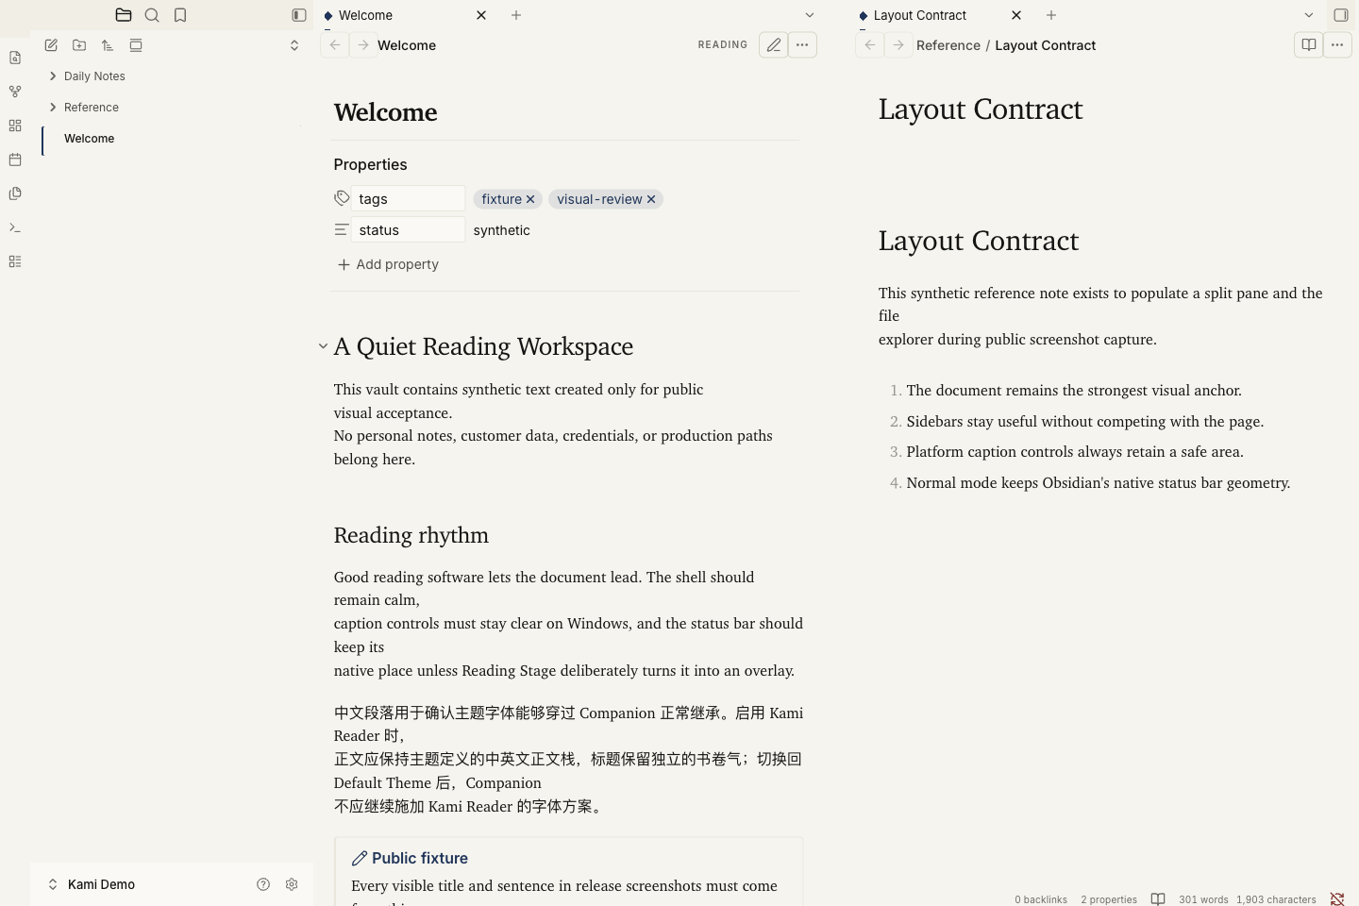
Task: Open the quick switcher from the ribbon
Action: coord(15,58)
